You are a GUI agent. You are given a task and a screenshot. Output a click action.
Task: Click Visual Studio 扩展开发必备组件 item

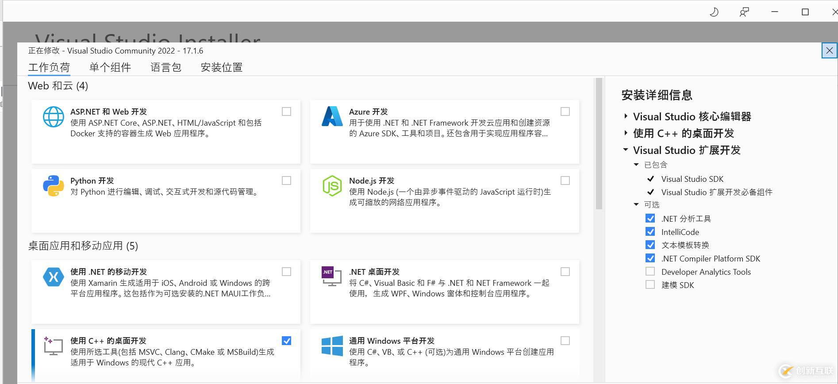[x=717, y=192]
